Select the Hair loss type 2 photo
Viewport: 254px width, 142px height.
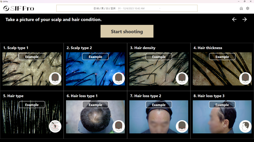pos(159,117)
